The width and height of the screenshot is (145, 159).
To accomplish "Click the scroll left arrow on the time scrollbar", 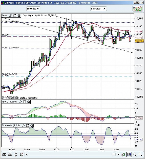I will 26,154.
